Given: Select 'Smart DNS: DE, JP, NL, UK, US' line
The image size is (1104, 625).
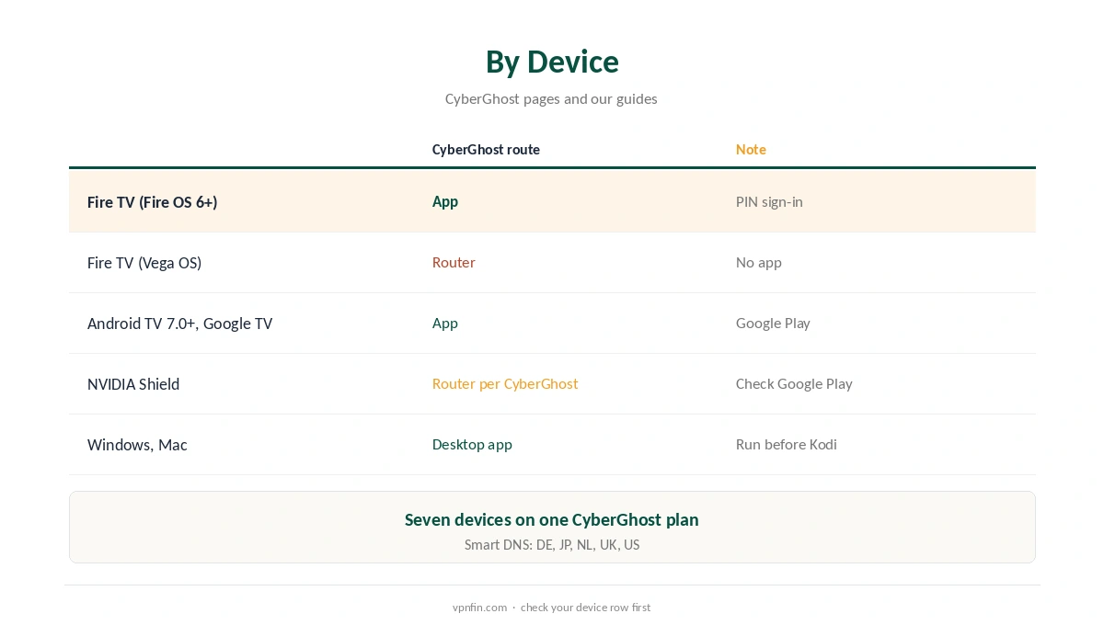Looking at the screenshot, I should point(552,544).
